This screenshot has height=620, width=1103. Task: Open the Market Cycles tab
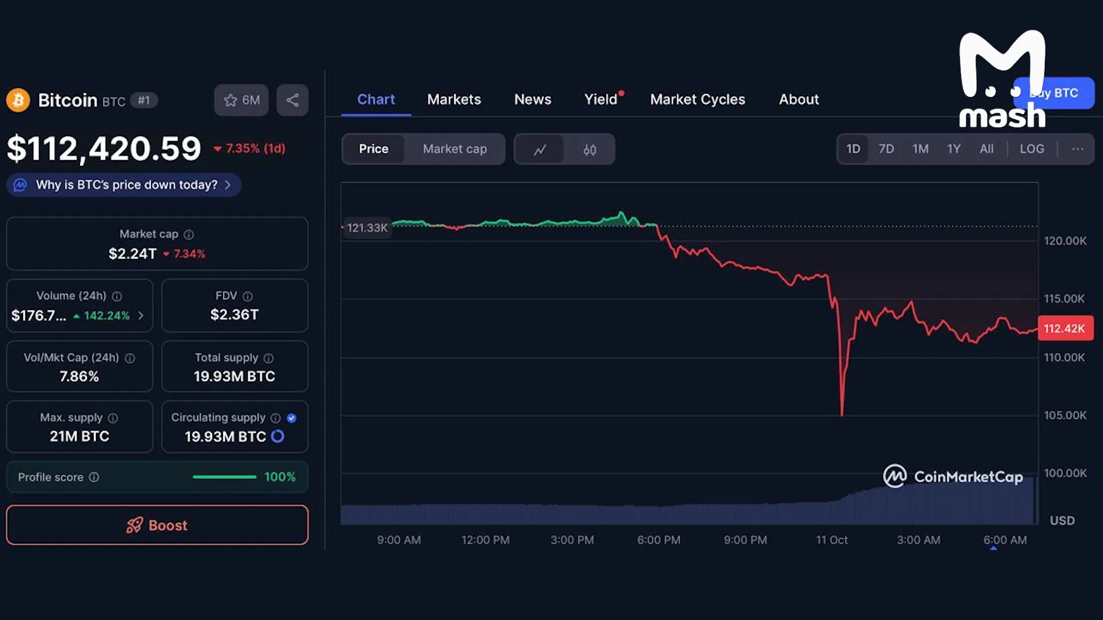pyautogui.click(x=697, y=99)
